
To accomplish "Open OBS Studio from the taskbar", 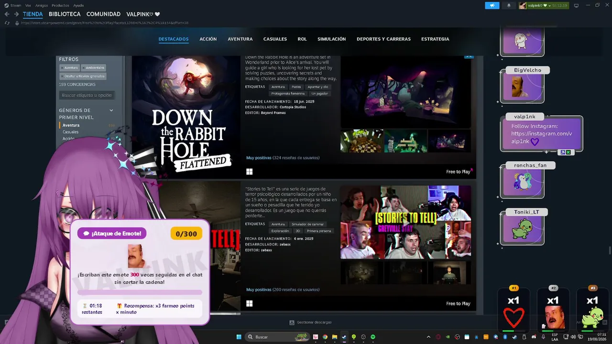I will pos(363,337).
